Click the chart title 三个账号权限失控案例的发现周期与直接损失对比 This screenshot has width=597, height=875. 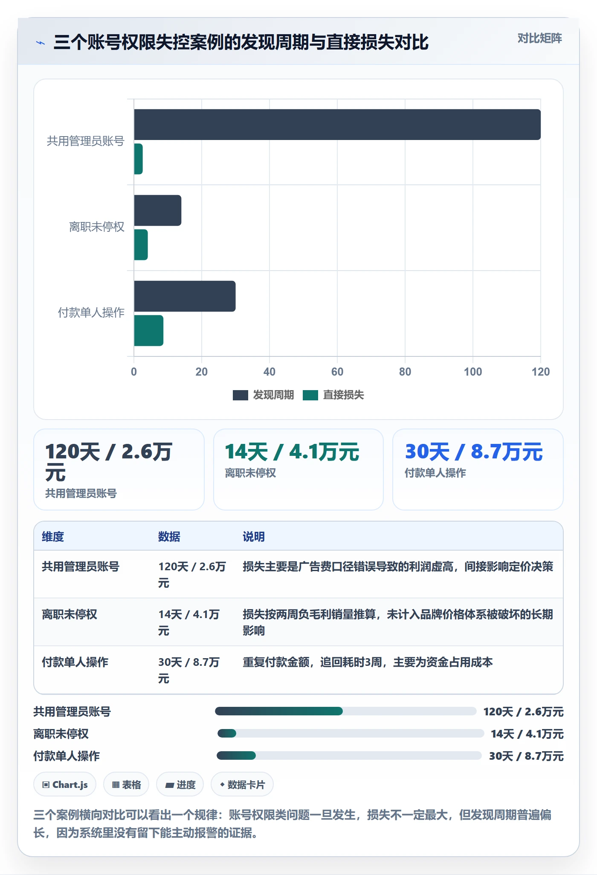point(241,43)
